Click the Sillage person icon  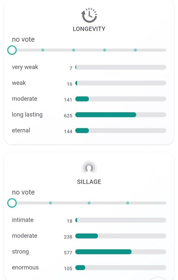tap(89, 168)
